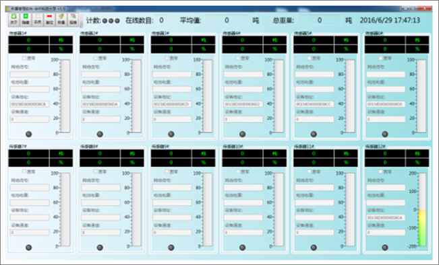Click the 计数 label in top bar
Screen dimensions: 439x265
(x=93, y=20)
